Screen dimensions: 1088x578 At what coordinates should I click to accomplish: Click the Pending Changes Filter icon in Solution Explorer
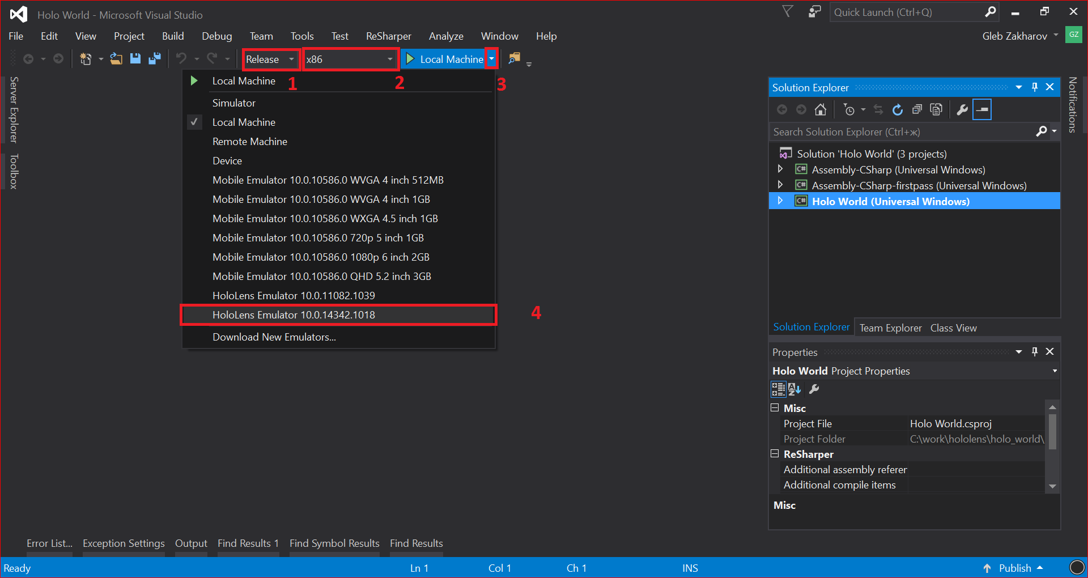849,109
